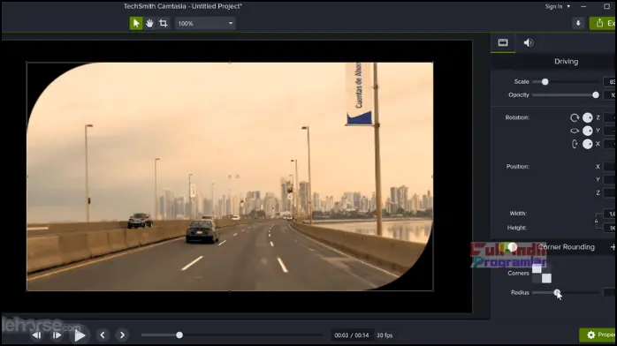
Task: Click the Width value field
Action: coord(610,214)
